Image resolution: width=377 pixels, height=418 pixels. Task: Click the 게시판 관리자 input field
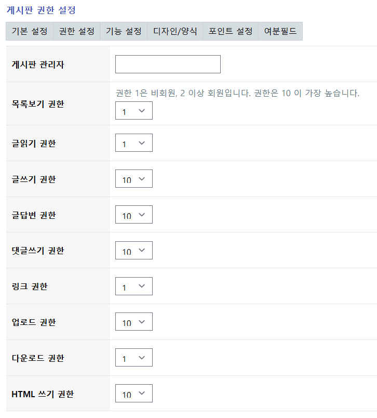click(168, 64)
